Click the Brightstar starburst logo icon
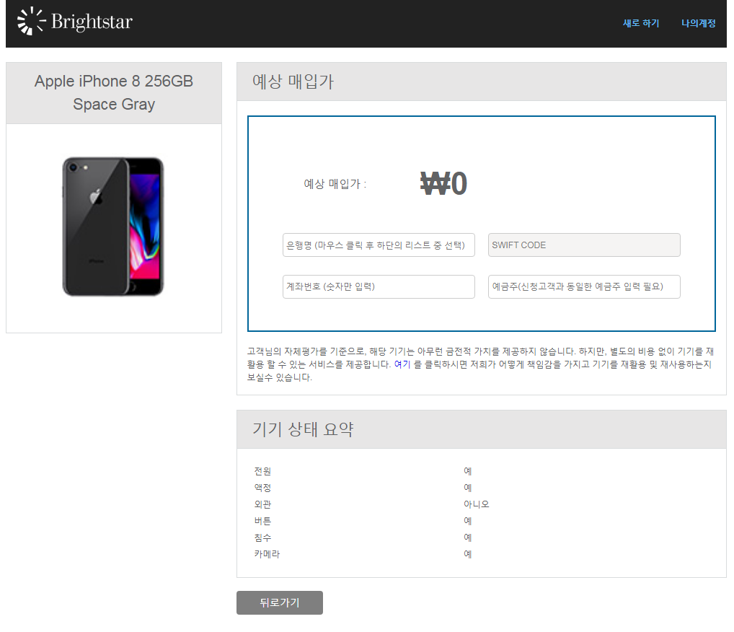The width and height of the screenshot is (734, 632). click(31, 21)
